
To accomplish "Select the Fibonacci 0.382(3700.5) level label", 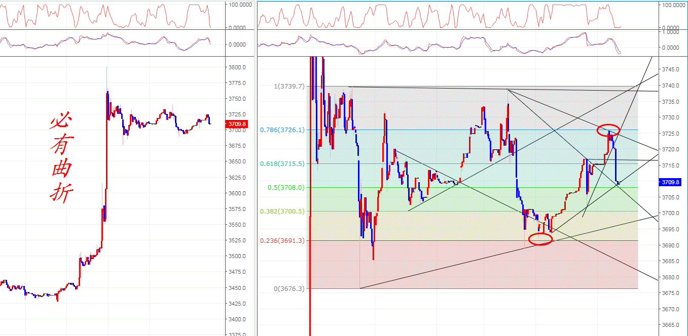I will [x=282, y=212].
